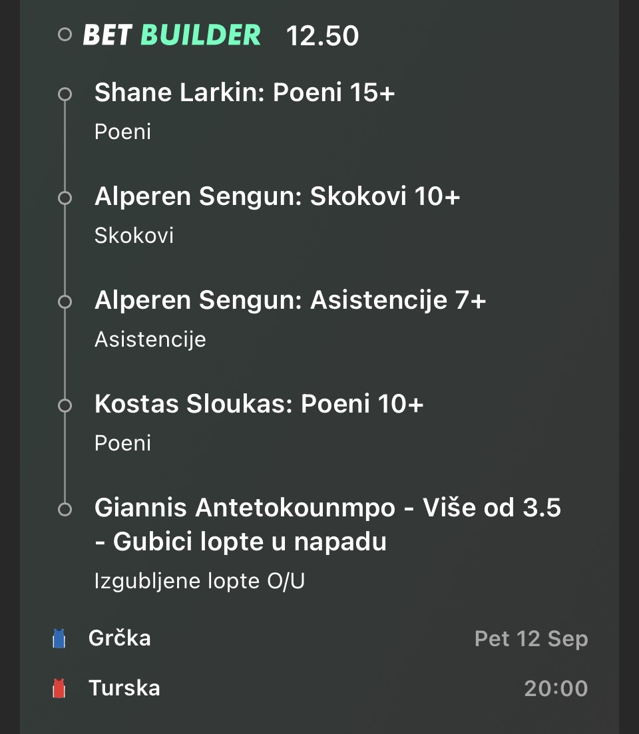The height and width of the screenshot is (734, 639).
Task: Click the Bet Builder circle marker
Action: click(65, 35)
